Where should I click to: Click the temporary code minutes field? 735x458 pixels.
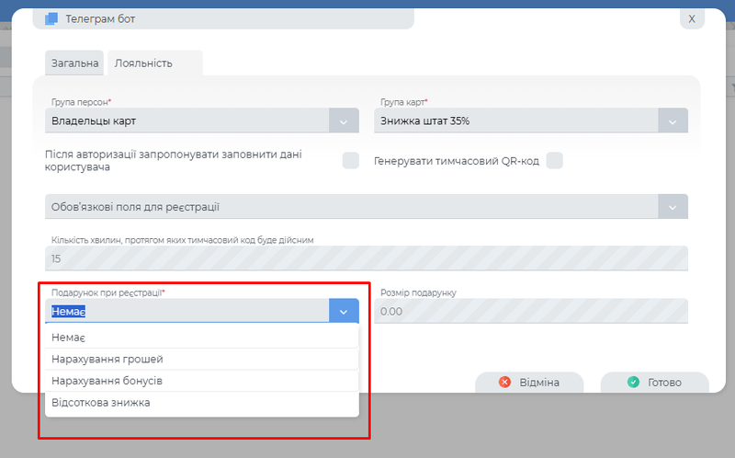coord(366,258)
